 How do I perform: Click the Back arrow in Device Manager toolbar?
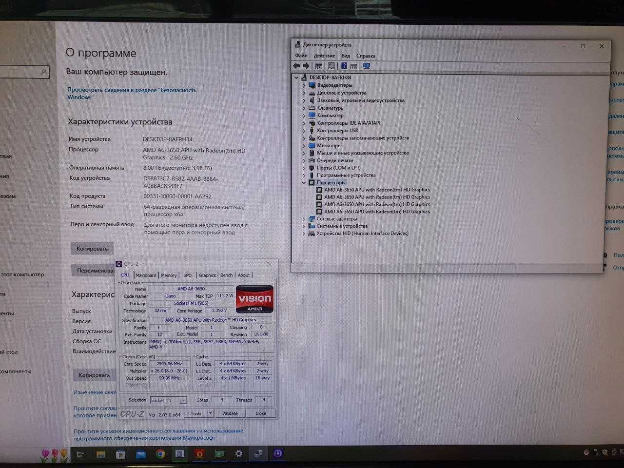tap(296, 66)
